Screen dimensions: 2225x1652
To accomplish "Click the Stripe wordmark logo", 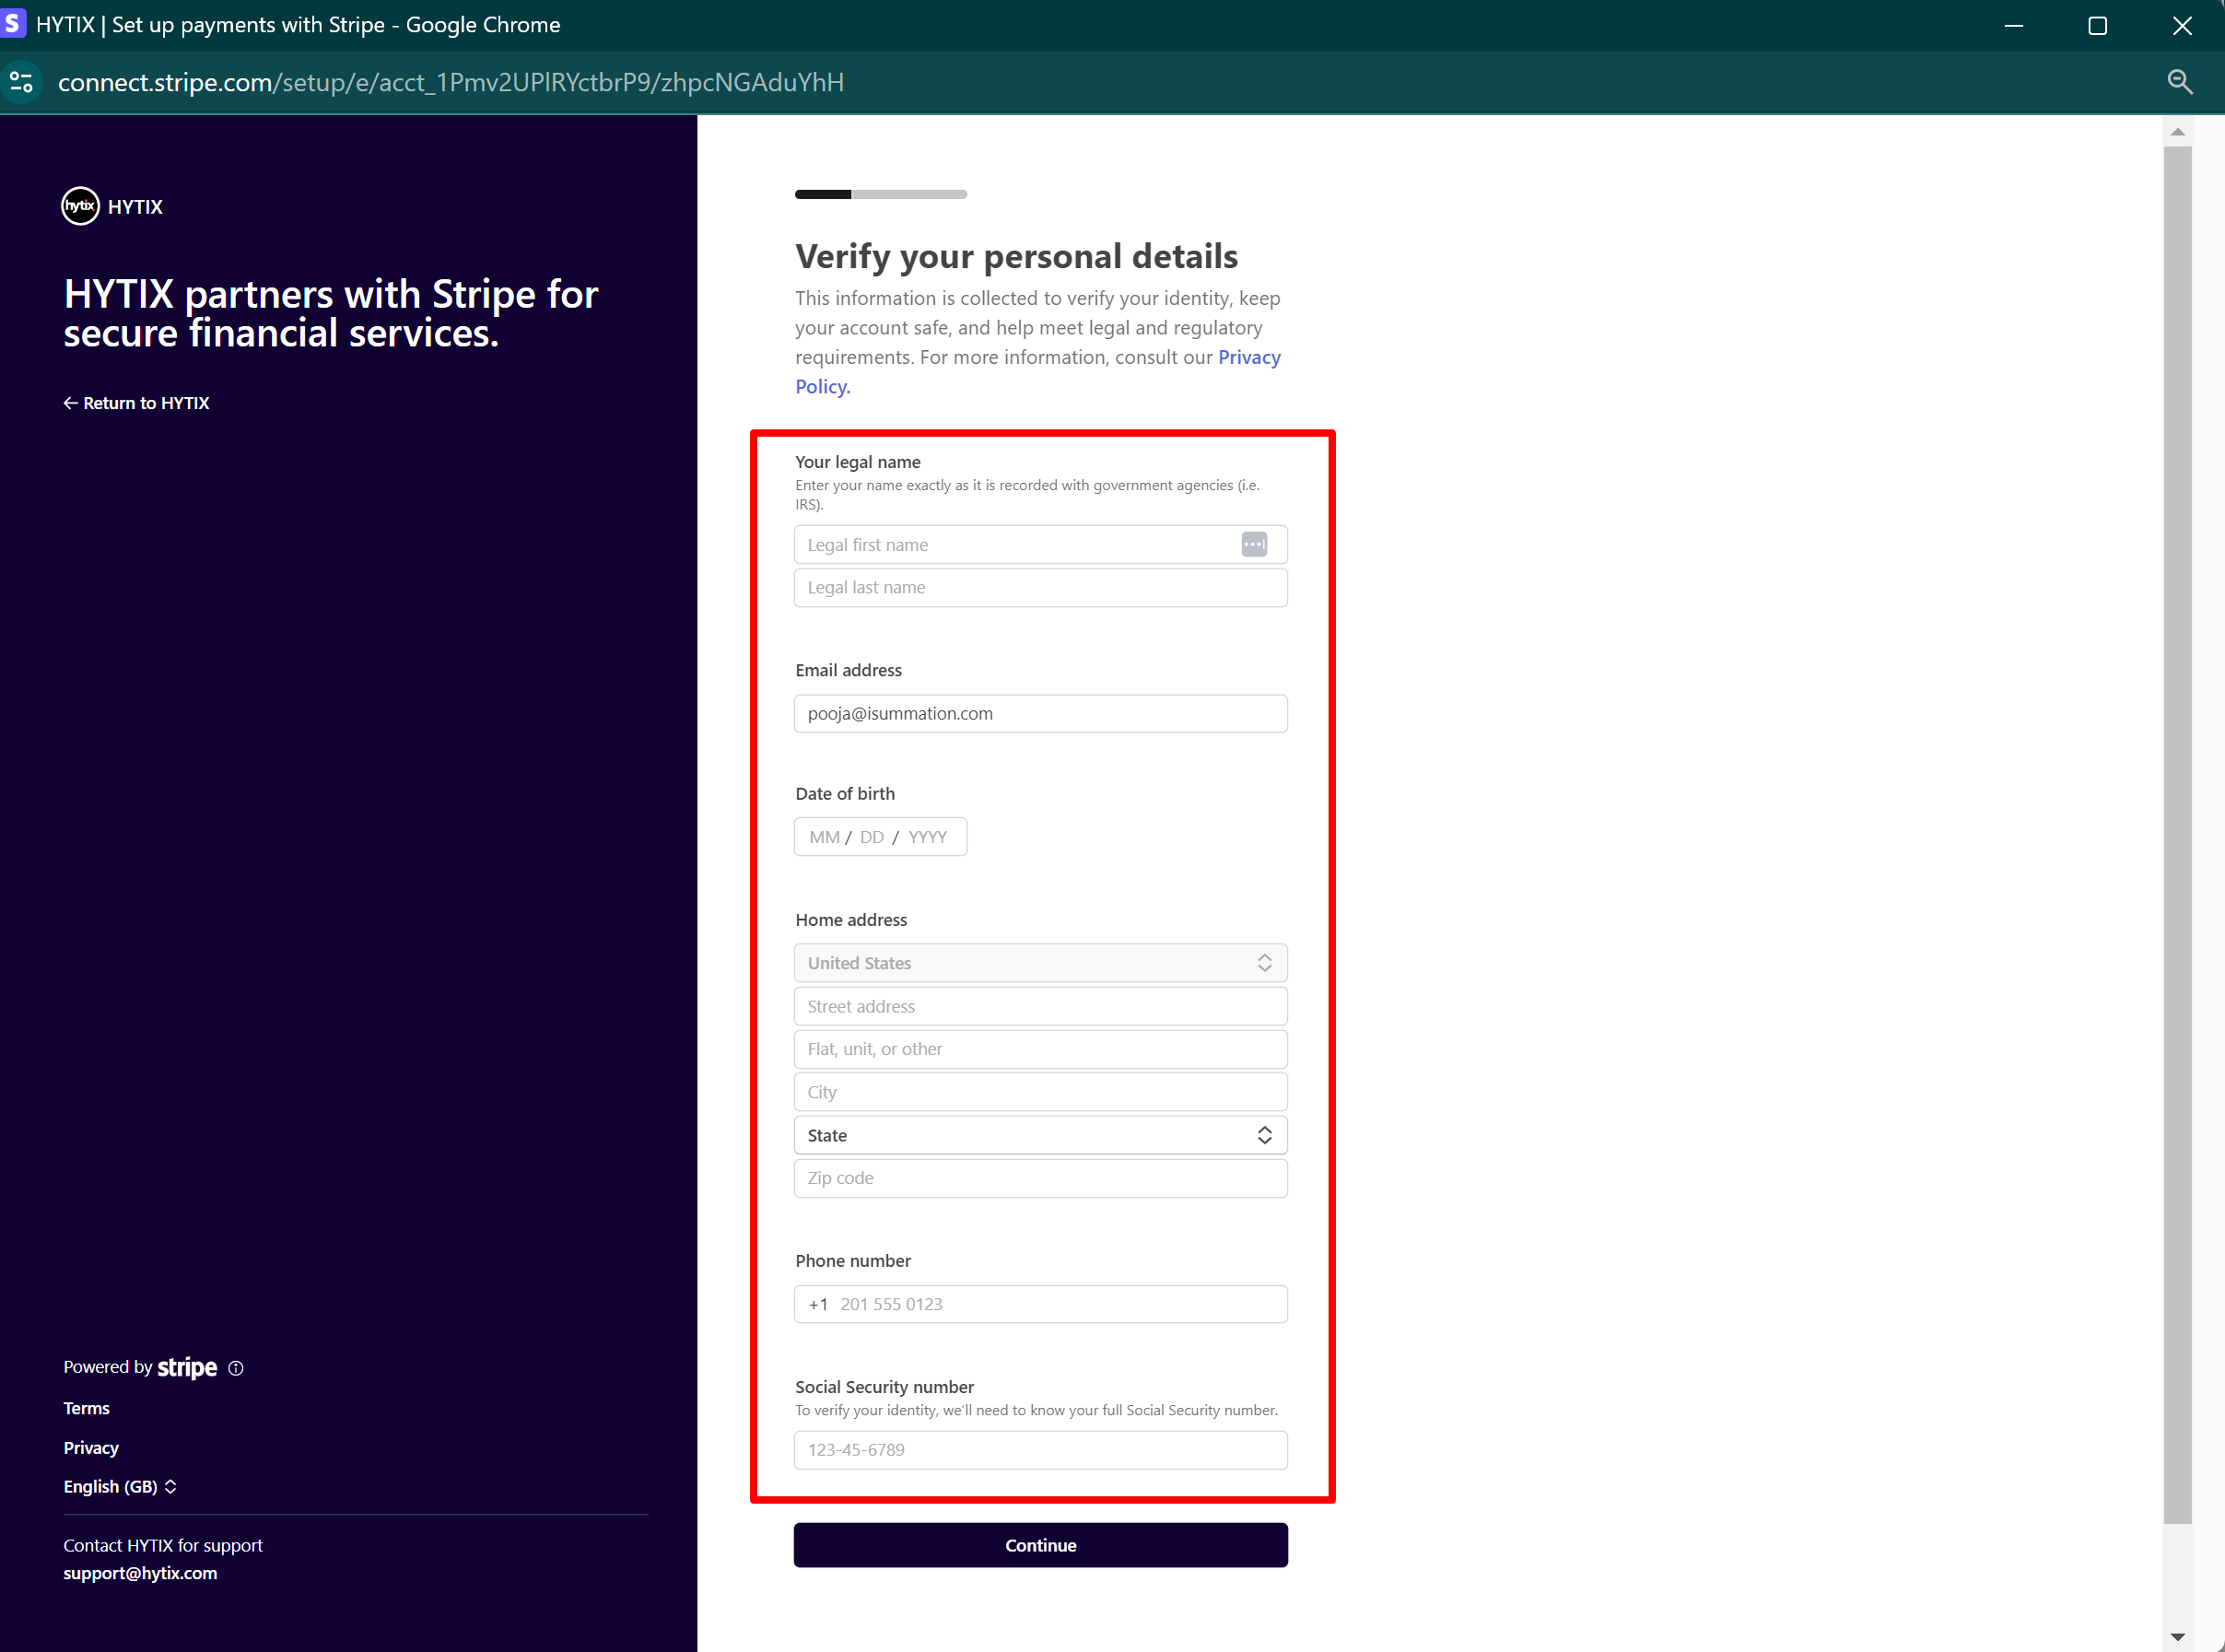I will 187,1367.
